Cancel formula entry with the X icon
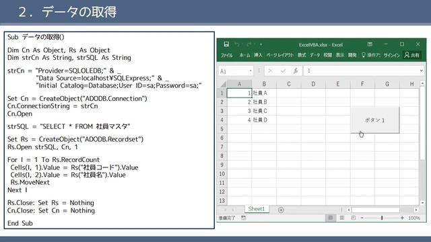Image resolution: width=431 pixels, height=242 pixels. click(271, 71)
